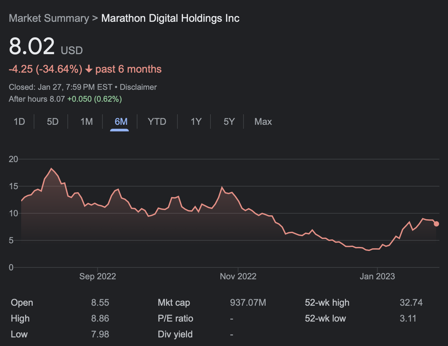Click the Mkt cap value 937.07M
This screenshot has height=346, width=448.
click(248, 303)
